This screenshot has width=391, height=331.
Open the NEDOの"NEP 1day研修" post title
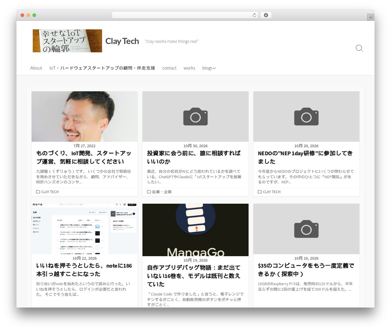pos(305,157)
